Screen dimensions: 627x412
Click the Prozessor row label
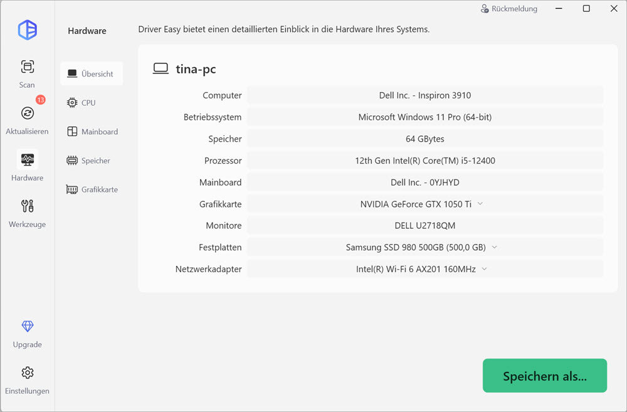[223, 161]
